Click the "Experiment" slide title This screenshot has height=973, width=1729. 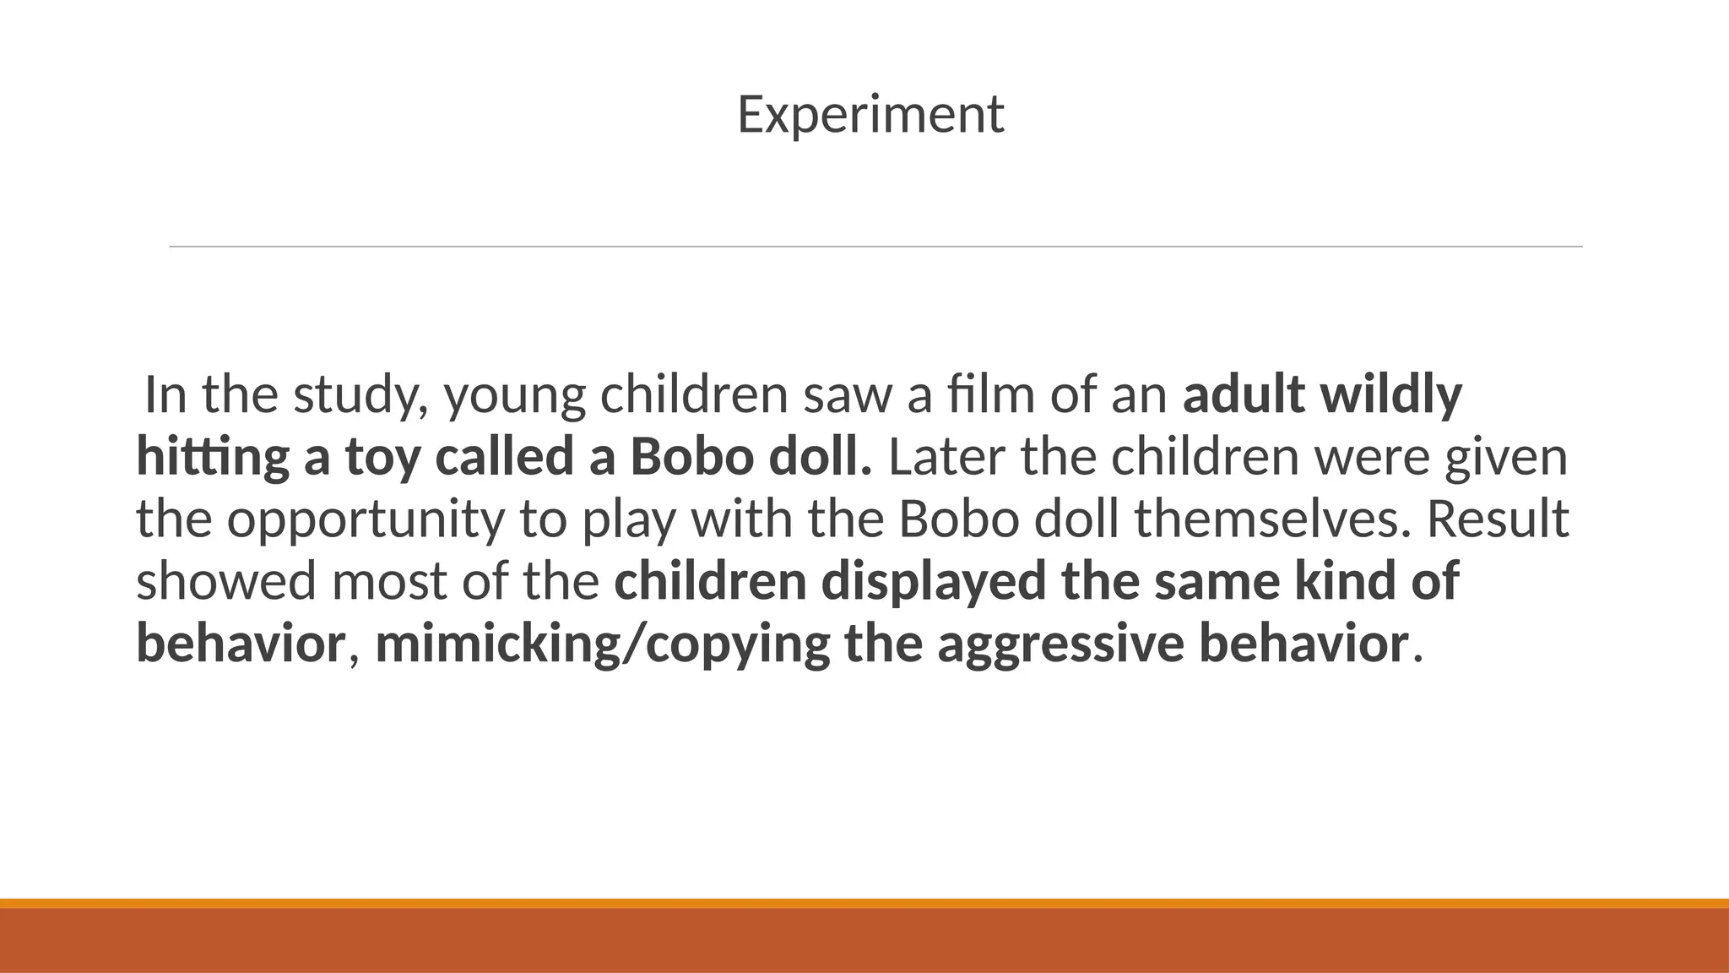click(870, 114)
